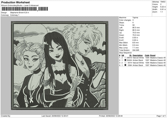This screenshot has height=118, width=167.
Task: Click the 'Production Worksheet' heading
Action: [x=16, y=2]
